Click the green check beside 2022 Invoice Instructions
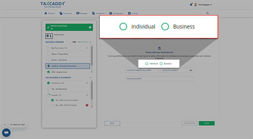The height and width of the screenshot is (139, 253). tap(53, 100)
